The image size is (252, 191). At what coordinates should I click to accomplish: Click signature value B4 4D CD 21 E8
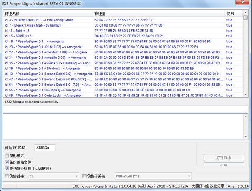129,36
